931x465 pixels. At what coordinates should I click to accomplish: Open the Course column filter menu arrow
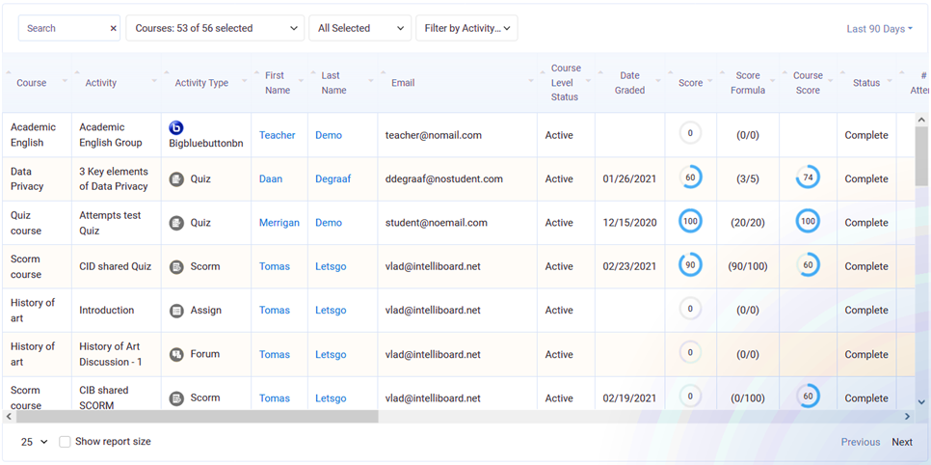(x=65, y=81)
